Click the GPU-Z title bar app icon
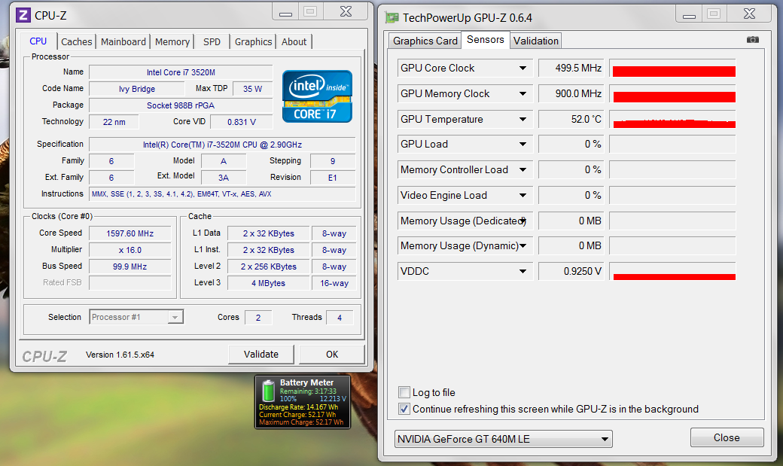The width and height of the screenshot is (783, 466). [x=392, y=18]
